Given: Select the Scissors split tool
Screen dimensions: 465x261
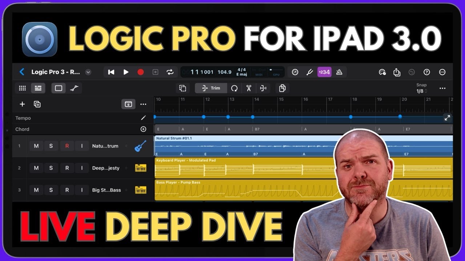Looking at the screenshot, I should 249,88.
